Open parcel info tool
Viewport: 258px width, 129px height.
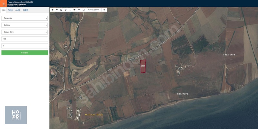coord(70,10)
